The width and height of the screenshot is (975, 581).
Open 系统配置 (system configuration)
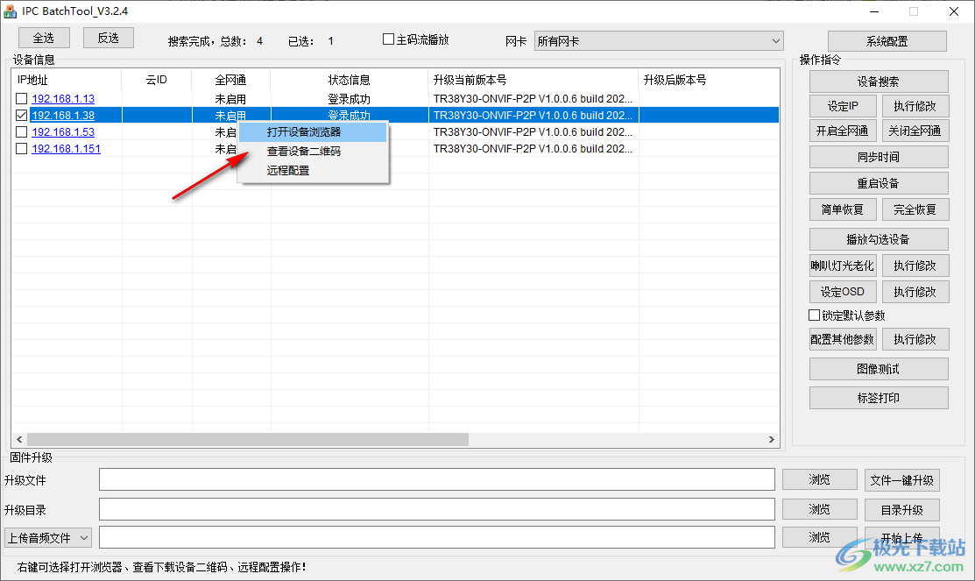click(887, 40)
